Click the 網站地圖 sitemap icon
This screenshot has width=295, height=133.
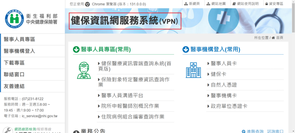pyautogui.click(x=208, y=4)
